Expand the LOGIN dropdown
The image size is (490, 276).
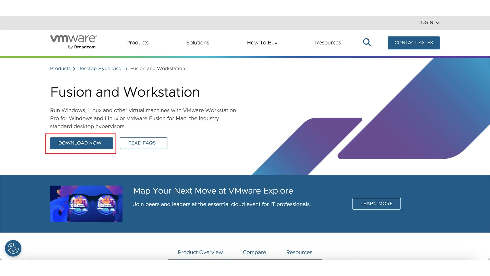[429, 22]
